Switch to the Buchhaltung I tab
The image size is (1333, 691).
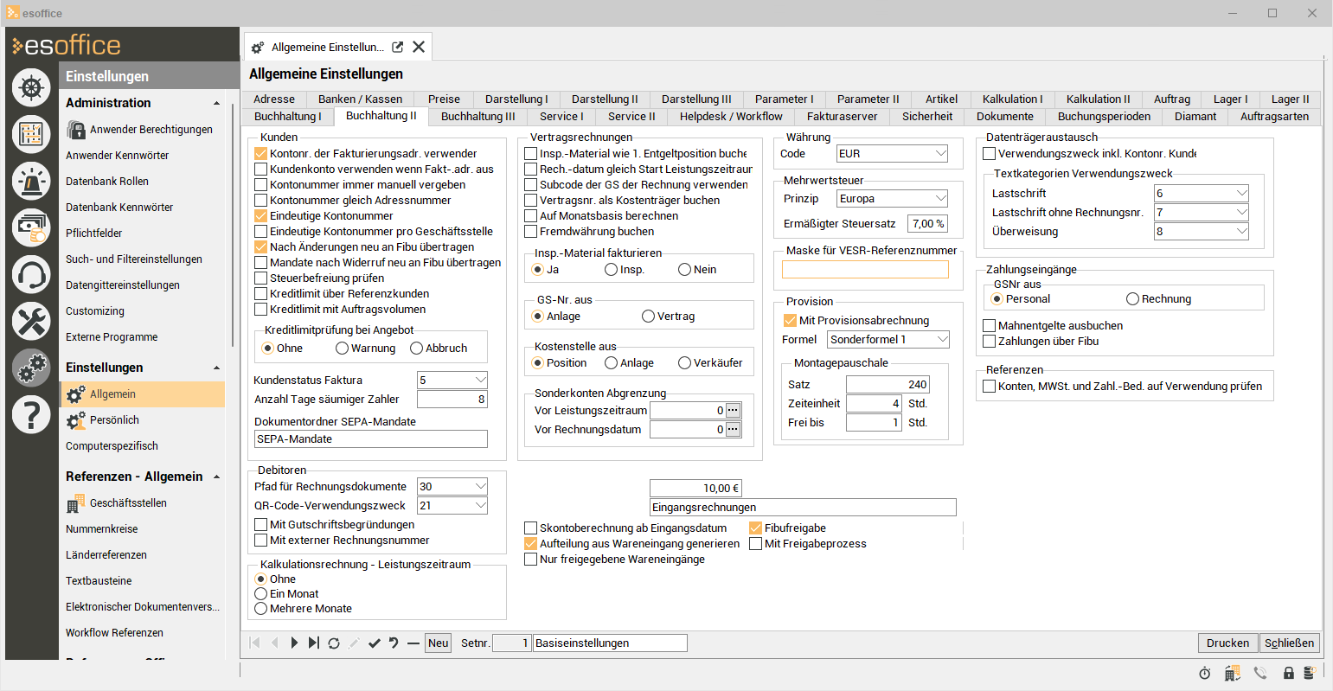coord(287,116)
